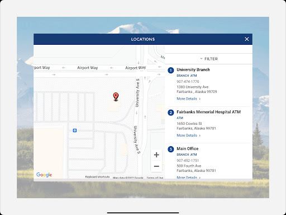Screen dimensions: 286x215
Task: Tap the blue transit stop marker
Action: pos(75,130)
